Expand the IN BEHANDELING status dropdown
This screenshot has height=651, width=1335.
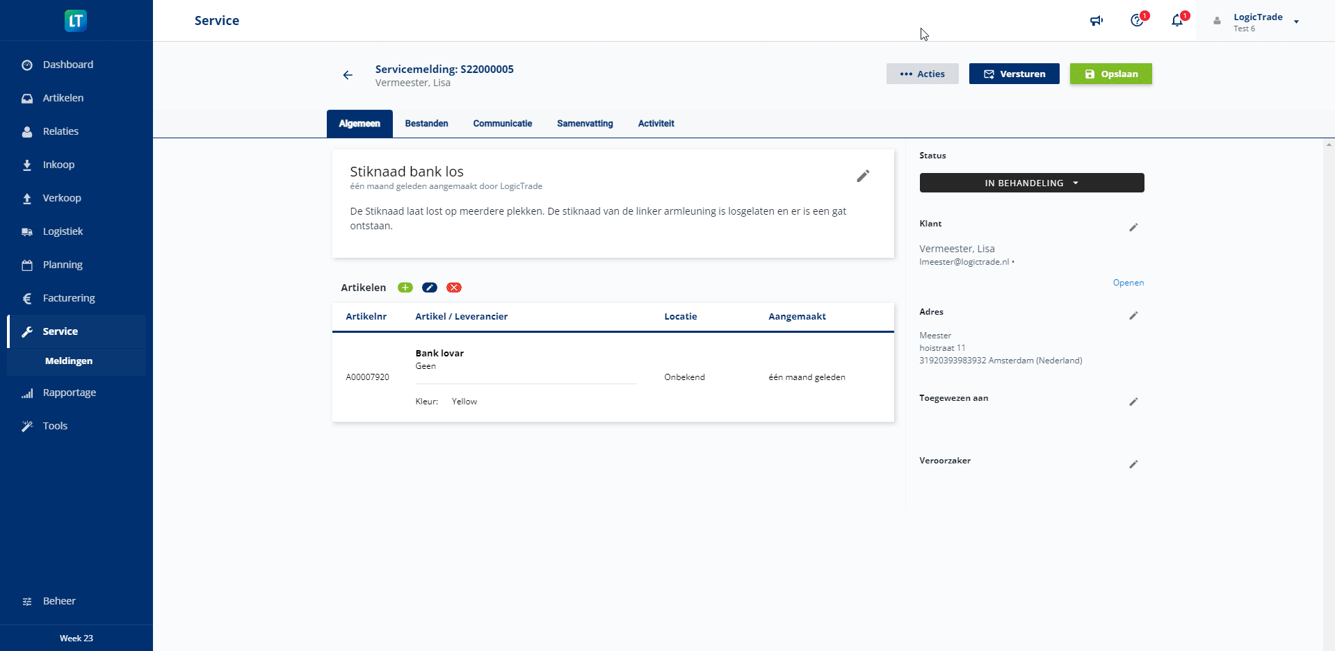pyautogui.click(x=1032, y=183)
